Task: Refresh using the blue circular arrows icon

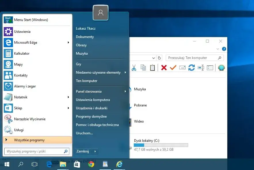Action: point(191,67)
